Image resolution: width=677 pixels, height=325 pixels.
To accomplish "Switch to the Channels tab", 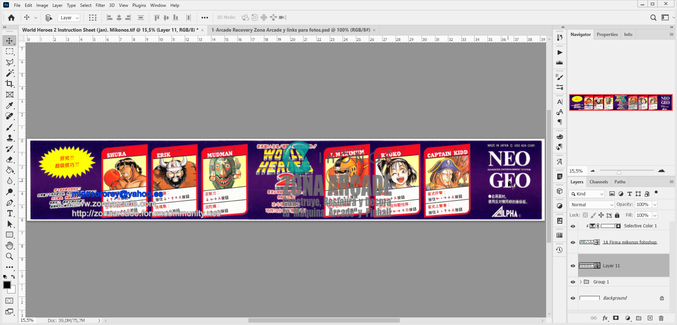I will click(598, 182).
